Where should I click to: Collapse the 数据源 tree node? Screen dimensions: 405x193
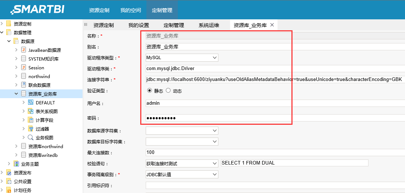[x=9, y=41]
